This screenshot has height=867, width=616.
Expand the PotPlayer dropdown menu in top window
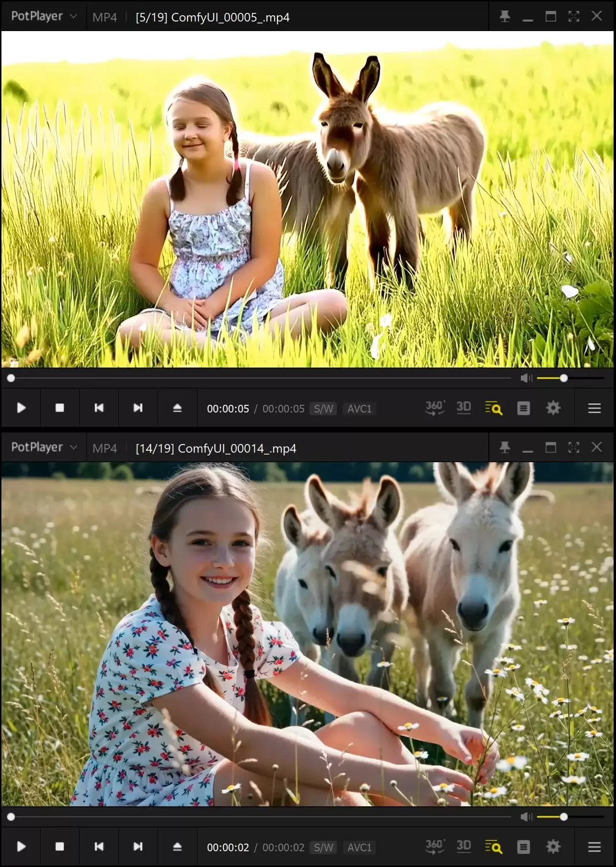pos(44,16)
